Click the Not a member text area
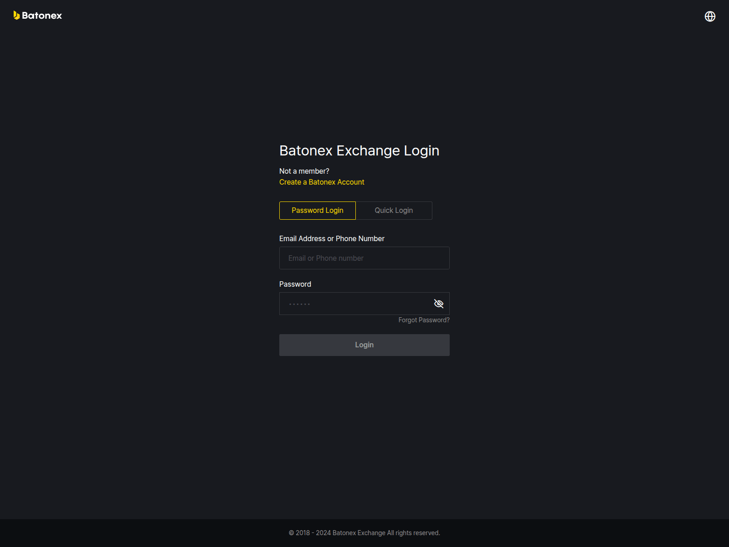This screenshot has width=729, height=547. pyautogui.click(x=304, y=170)
